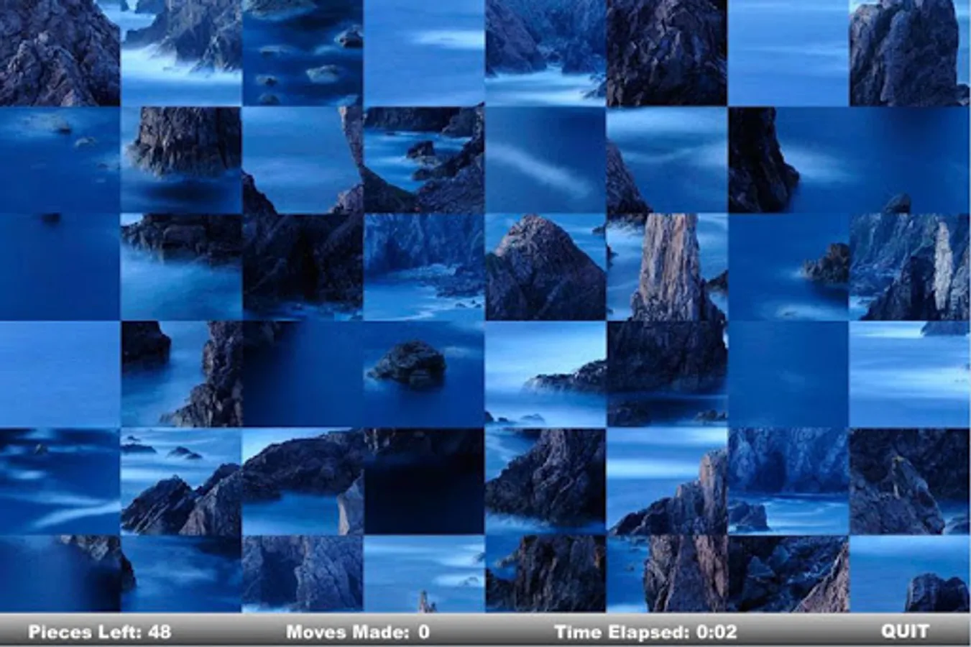Click the QUIT button

905,631
